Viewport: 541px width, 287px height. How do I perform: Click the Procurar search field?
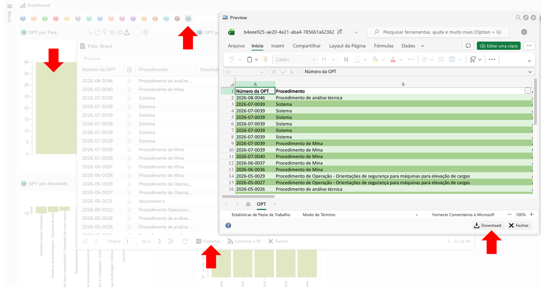tap(150, 59)
